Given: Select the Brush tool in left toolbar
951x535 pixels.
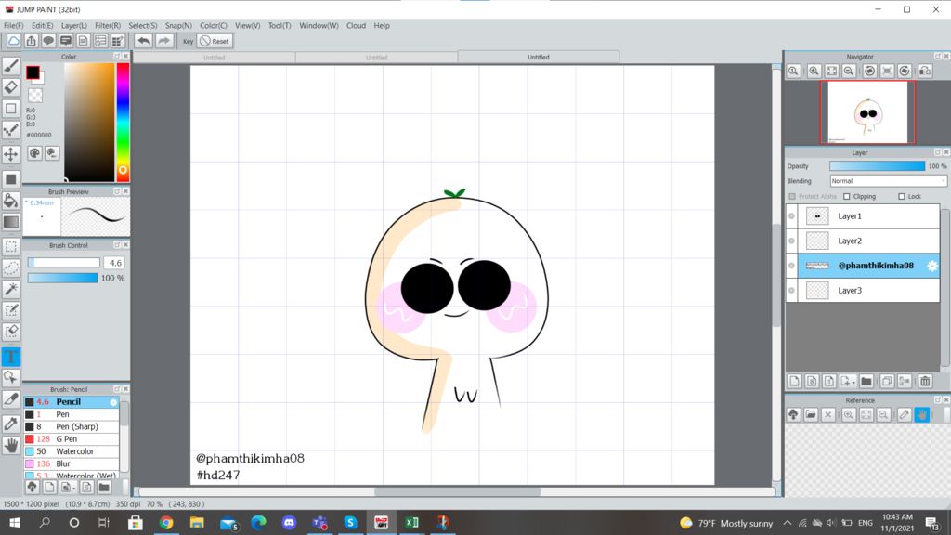Looking at the screenshot, I should 11,66.
